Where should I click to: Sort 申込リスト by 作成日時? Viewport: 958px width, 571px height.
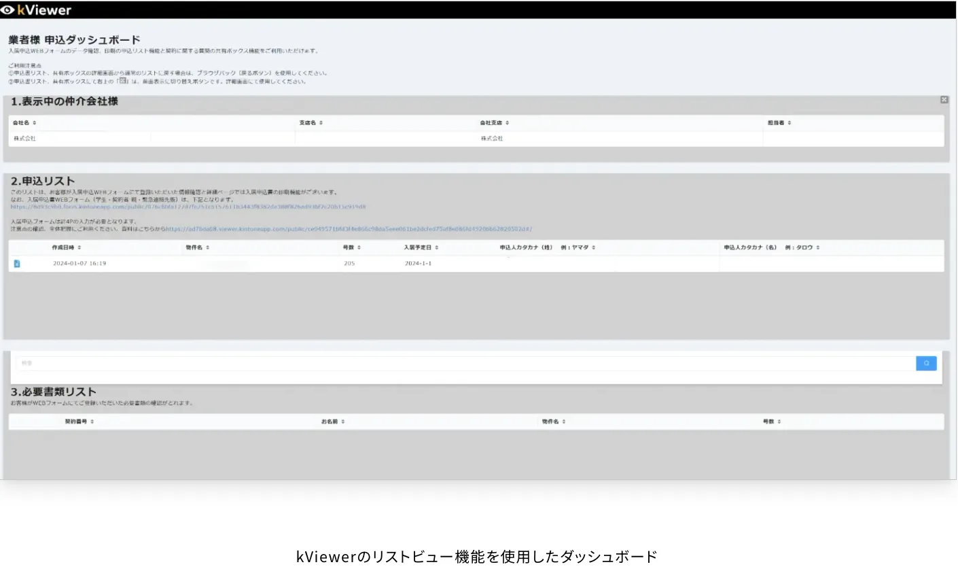[x=67, y=247]
